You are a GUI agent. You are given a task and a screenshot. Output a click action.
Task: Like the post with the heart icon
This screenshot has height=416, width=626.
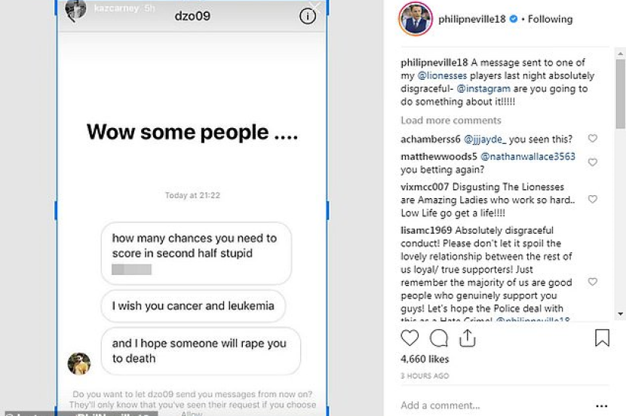(410, 338)
